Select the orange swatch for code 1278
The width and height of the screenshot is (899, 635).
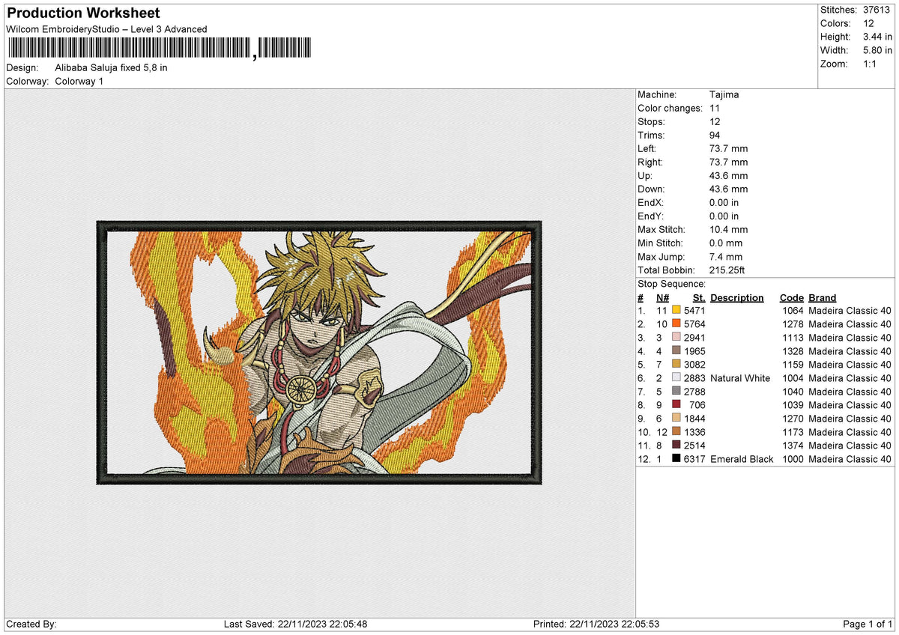pos(676,323)
